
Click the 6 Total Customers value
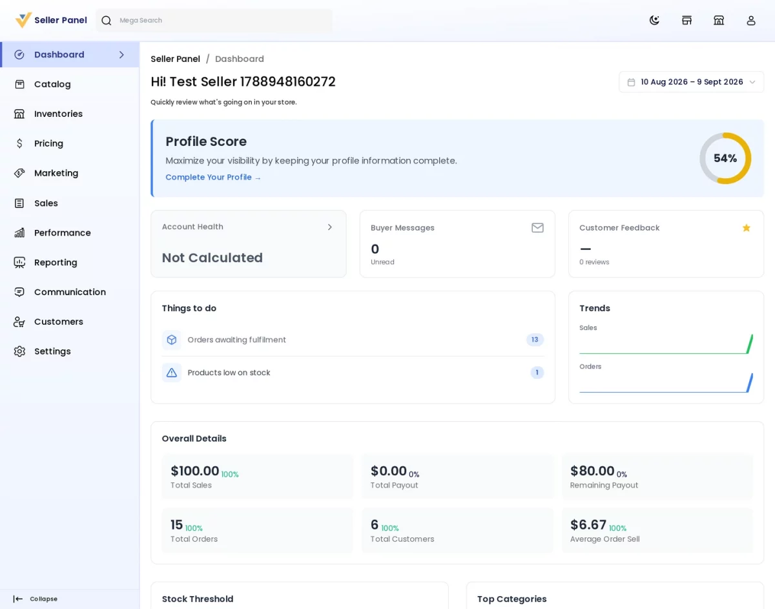point(375,525)
